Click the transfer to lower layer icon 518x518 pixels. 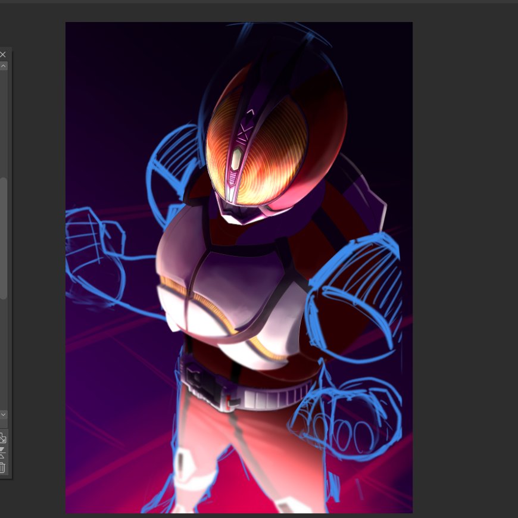tap(2, 438)
